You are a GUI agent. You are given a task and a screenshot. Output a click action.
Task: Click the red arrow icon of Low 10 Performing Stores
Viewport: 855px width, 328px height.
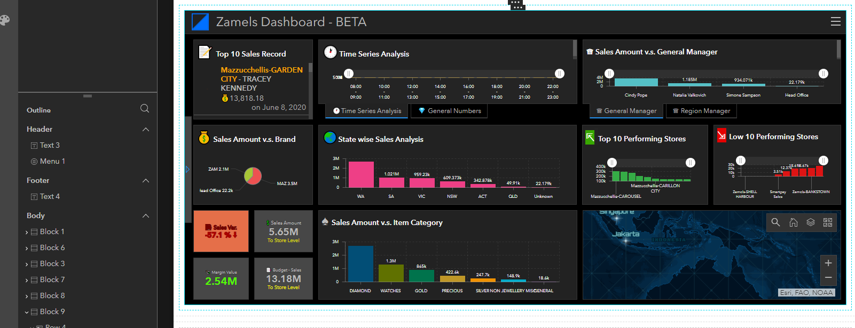(721, 135)
